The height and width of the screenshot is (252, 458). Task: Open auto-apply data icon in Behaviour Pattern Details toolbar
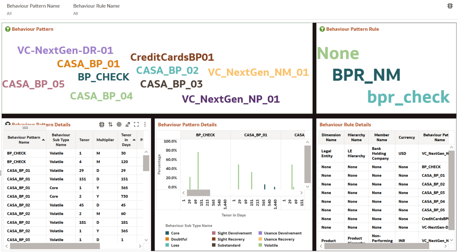102,125
